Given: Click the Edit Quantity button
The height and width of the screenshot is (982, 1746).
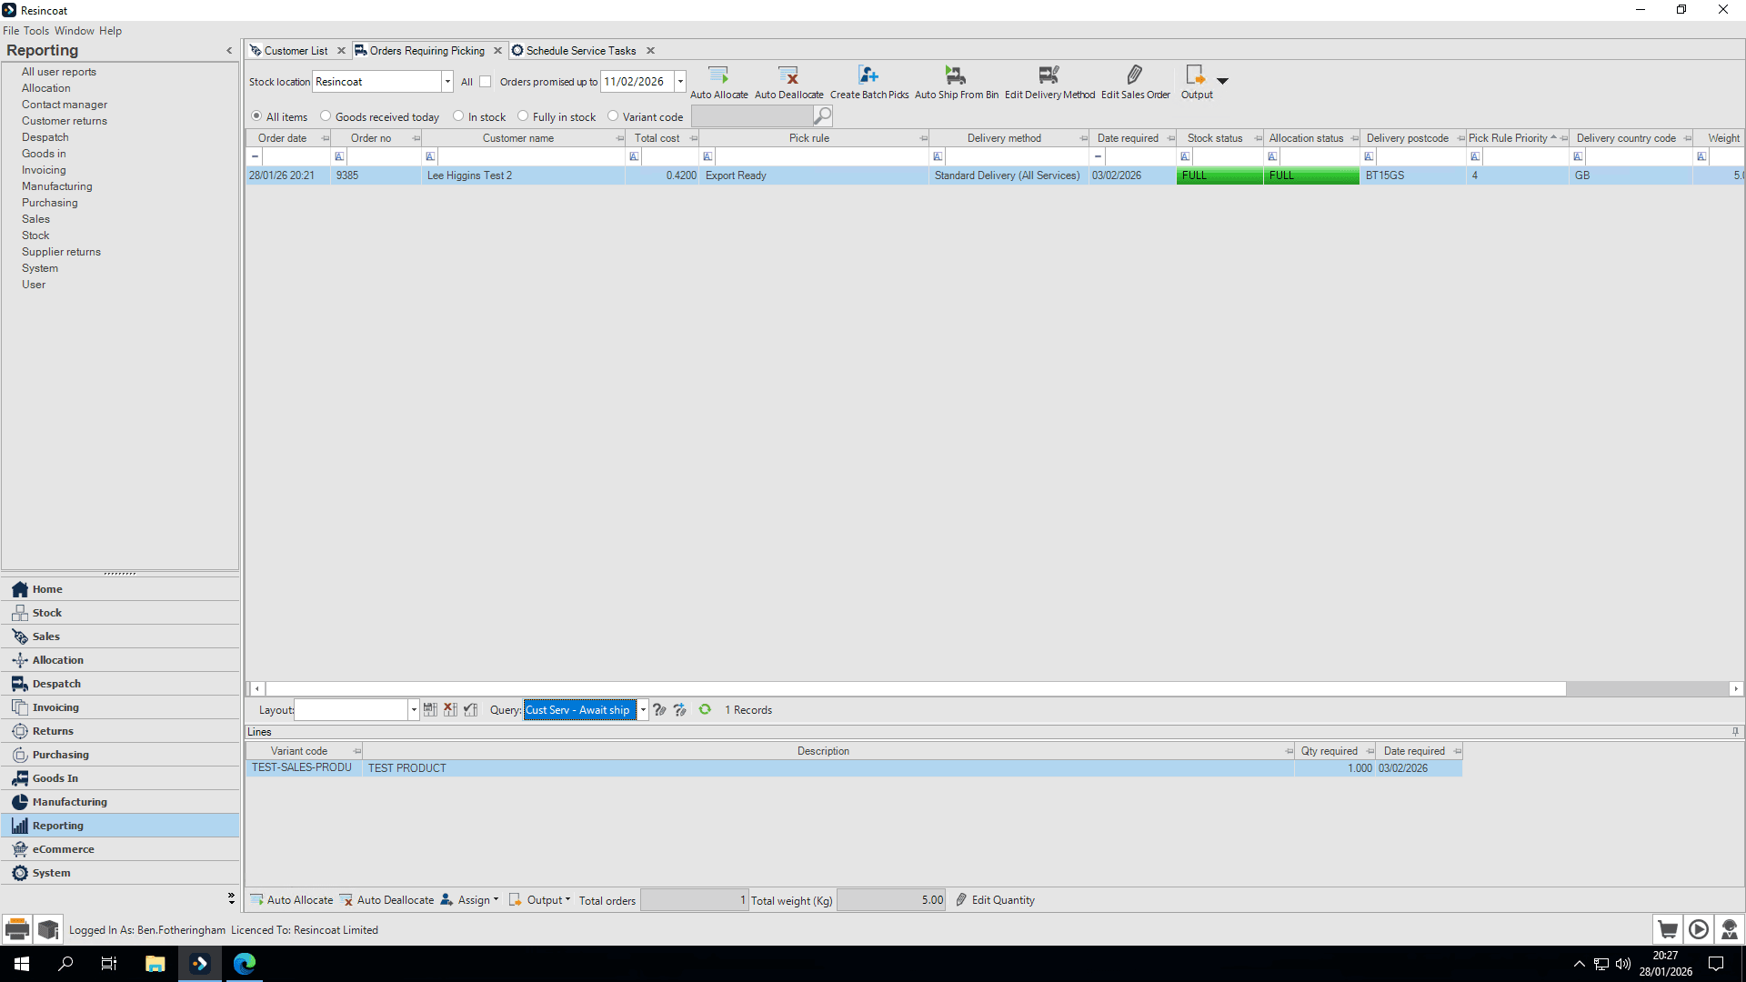Looking at the screenshot, I should click(x=995, y=900).
